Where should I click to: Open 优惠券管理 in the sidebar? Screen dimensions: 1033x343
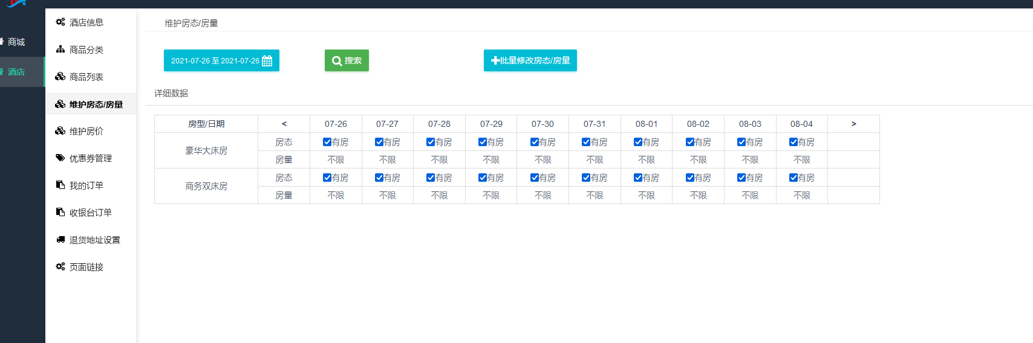point(91,158)
